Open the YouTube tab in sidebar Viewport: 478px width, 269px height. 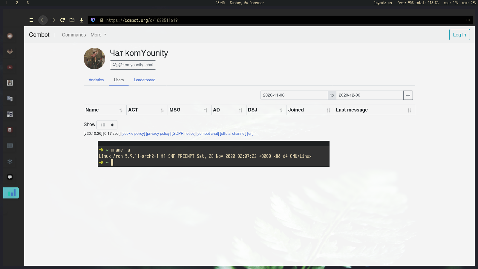10,67
